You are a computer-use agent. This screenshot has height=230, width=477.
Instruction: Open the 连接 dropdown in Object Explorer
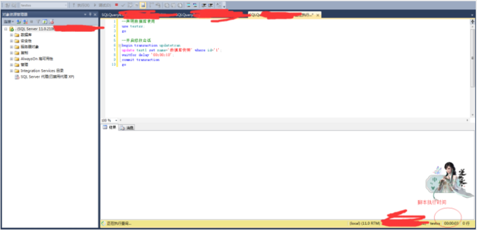9,21
